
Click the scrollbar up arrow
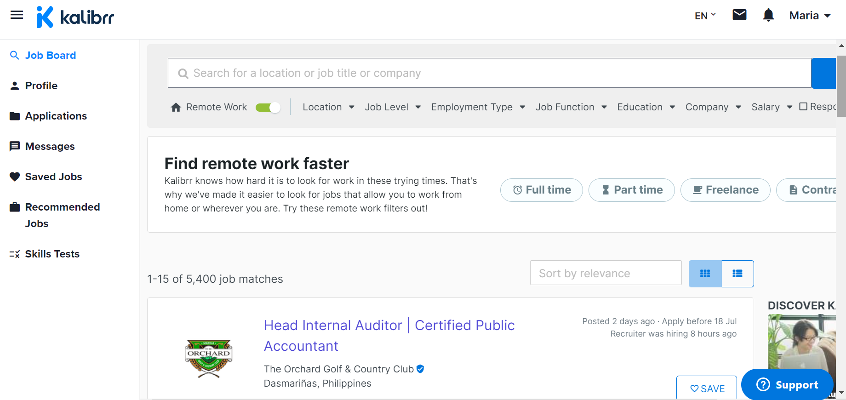coord(841,46)
